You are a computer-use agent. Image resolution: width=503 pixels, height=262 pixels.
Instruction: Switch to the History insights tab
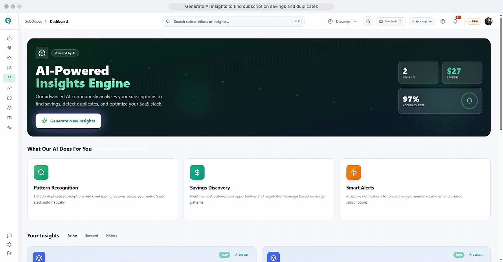[x=112, y=235]
